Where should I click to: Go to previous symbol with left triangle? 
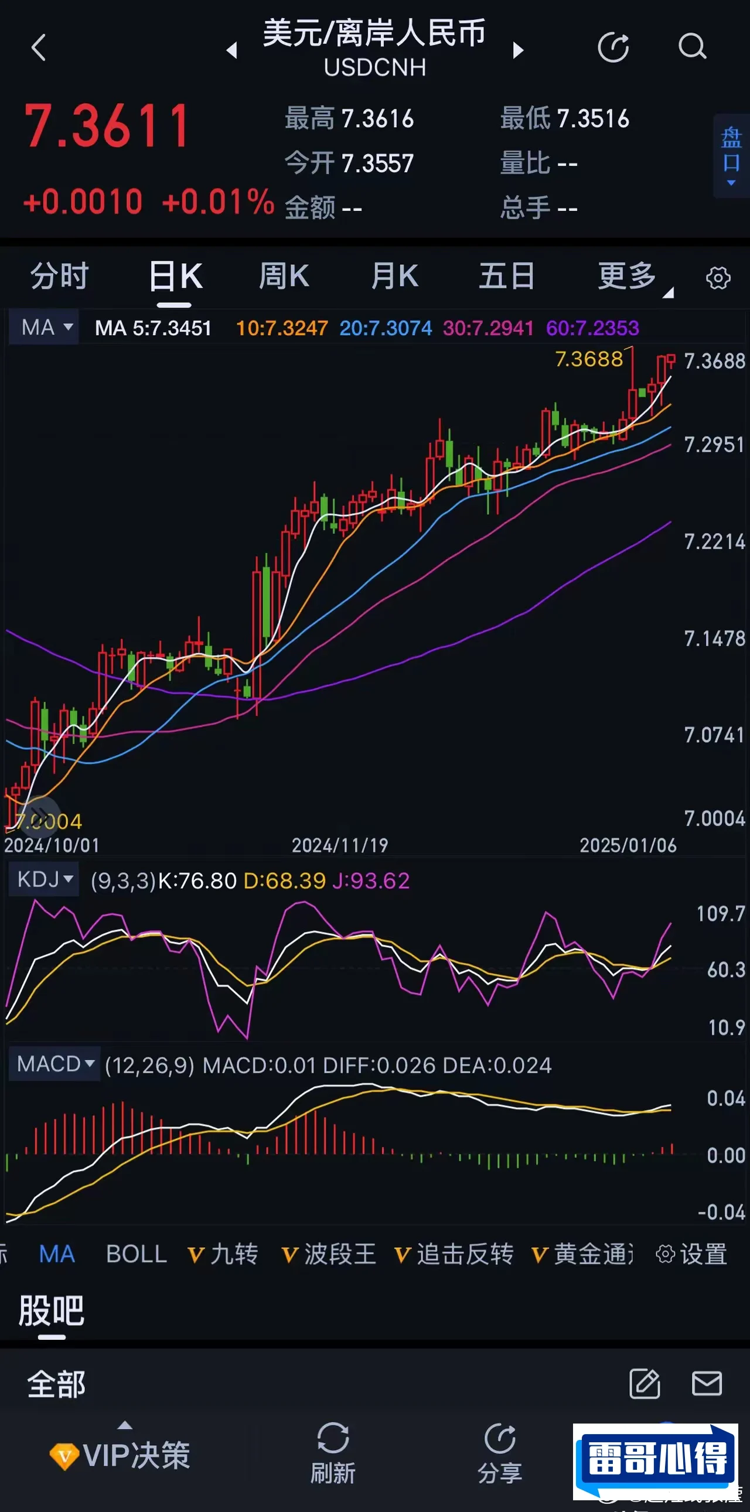pyautogui.click(x=232, y=50)
